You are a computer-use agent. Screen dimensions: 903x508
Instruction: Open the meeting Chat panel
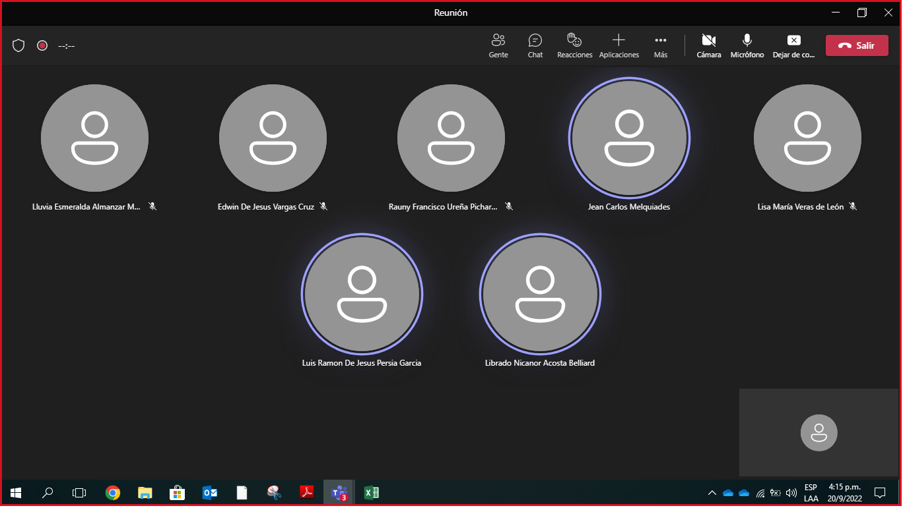pos(535,45)
